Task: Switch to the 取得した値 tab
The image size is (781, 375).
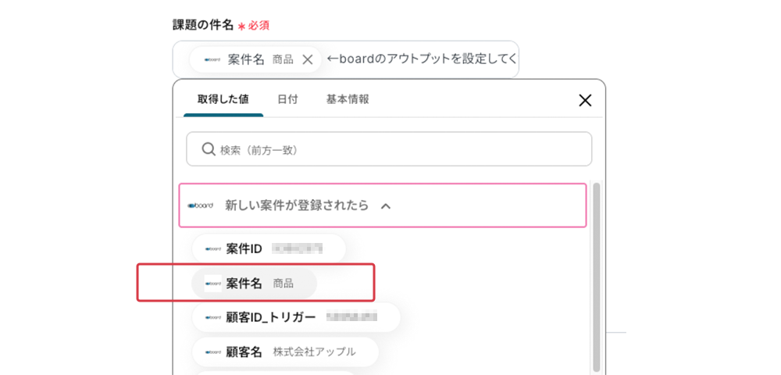Action: pos(223,100)
